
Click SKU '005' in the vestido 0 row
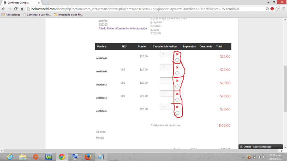[123, 70]
